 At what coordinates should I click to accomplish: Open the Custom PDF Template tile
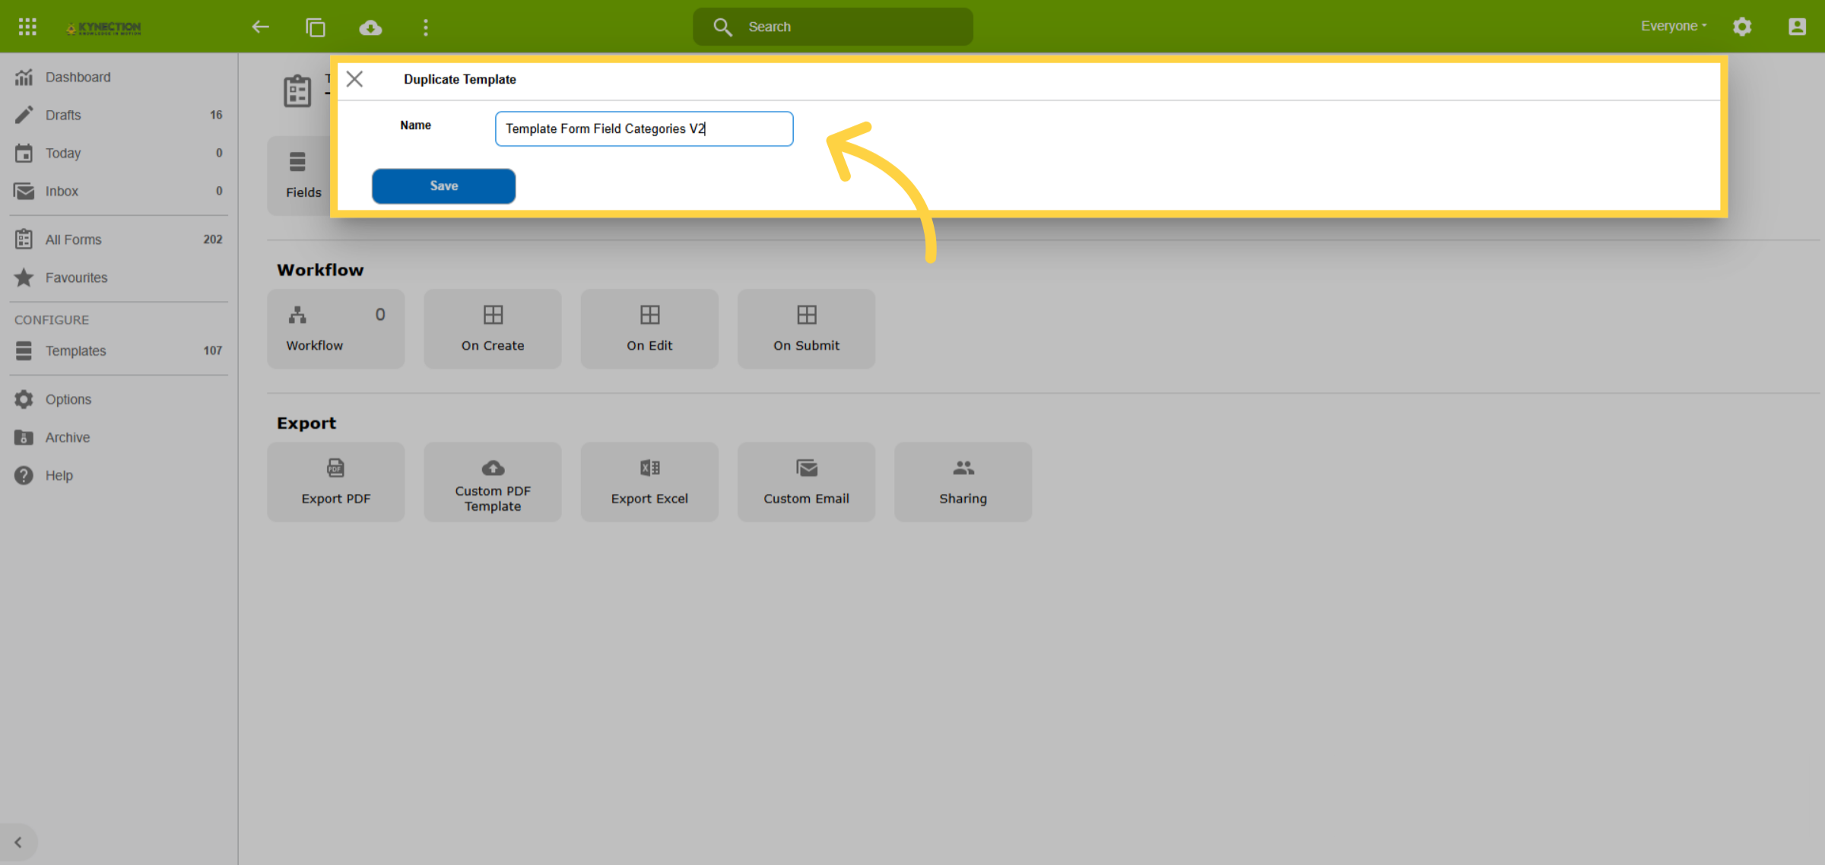[x=493, y=482]
